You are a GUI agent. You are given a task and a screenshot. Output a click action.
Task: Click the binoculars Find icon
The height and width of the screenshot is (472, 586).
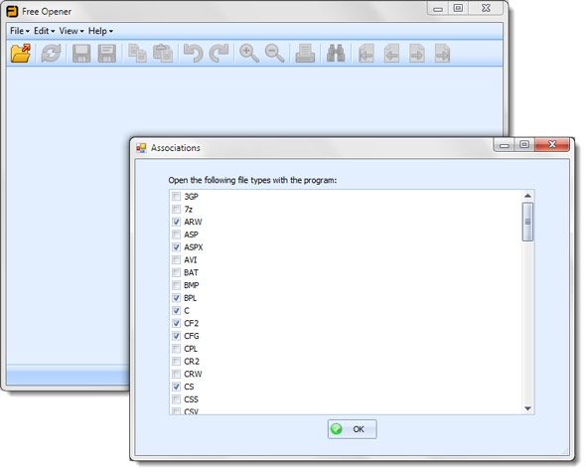click(336, 53)
